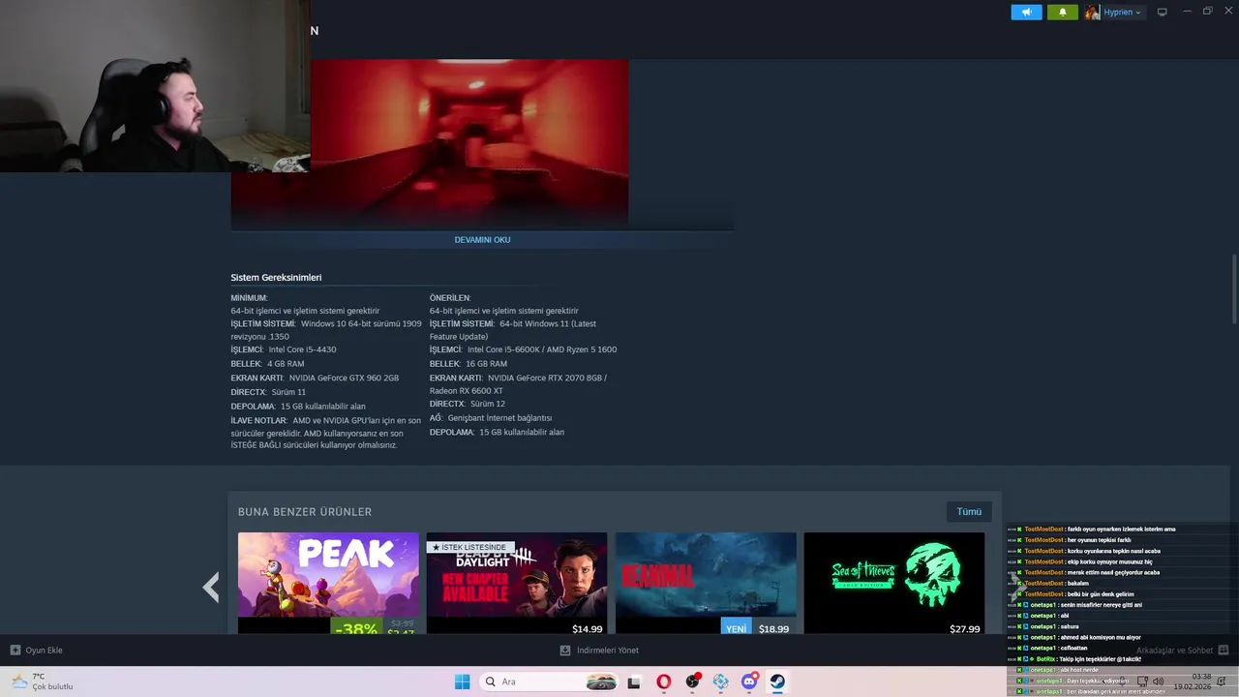Click the taskbar Ara search field
Image resolution: width=1239 pixels, height=697 pixels.
(x=549, y=682)
